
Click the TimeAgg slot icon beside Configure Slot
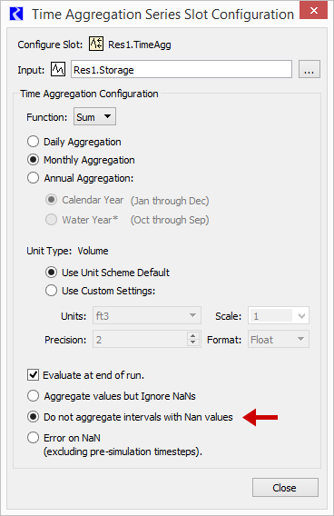tap(96, 44)
